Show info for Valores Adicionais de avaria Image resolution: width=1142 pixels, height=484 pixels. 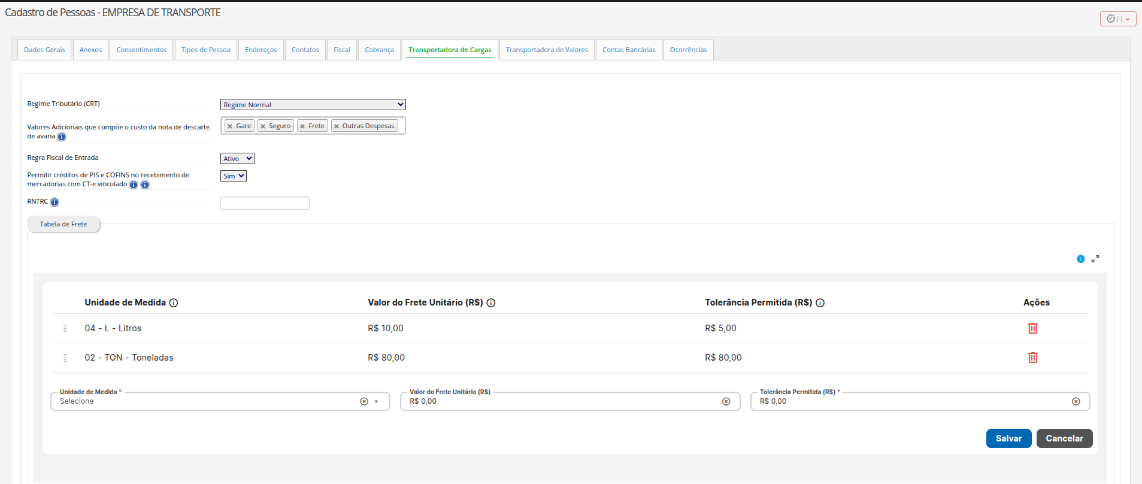62,137
